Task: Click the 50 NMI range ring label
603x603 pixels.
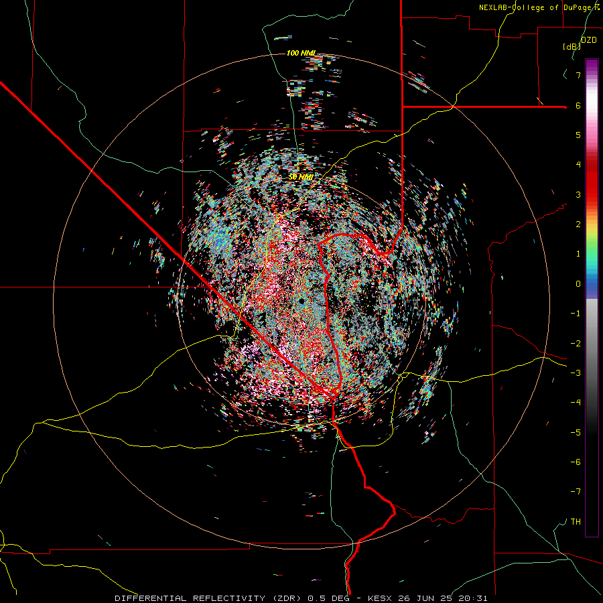Action: pyautogui.click(x=301, y=177)
